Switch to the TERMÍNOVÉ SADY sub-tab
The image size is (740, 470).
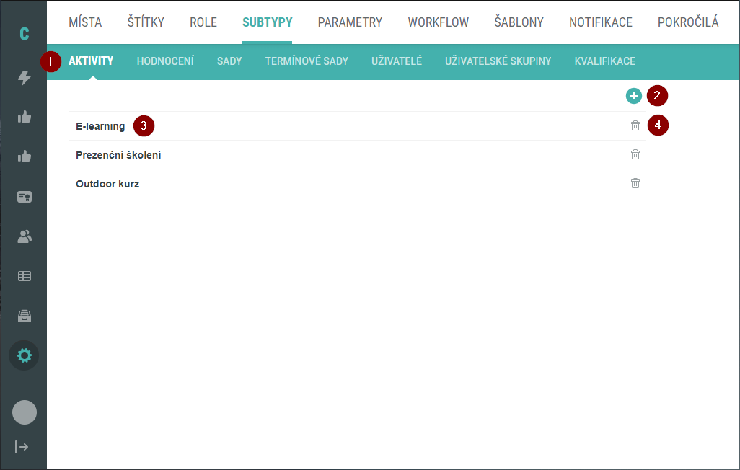pyautogui.click(x=307, y=61)
